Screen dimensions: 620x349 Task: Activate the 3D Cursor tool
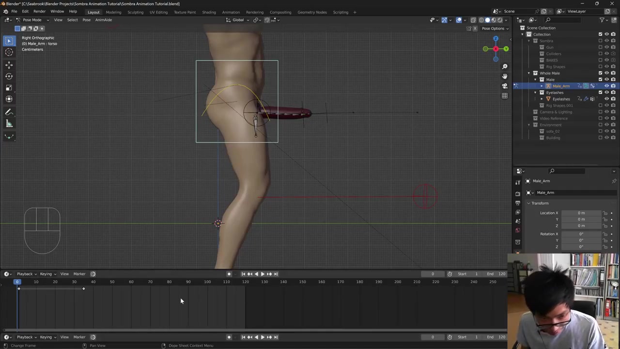pos(9,52)
